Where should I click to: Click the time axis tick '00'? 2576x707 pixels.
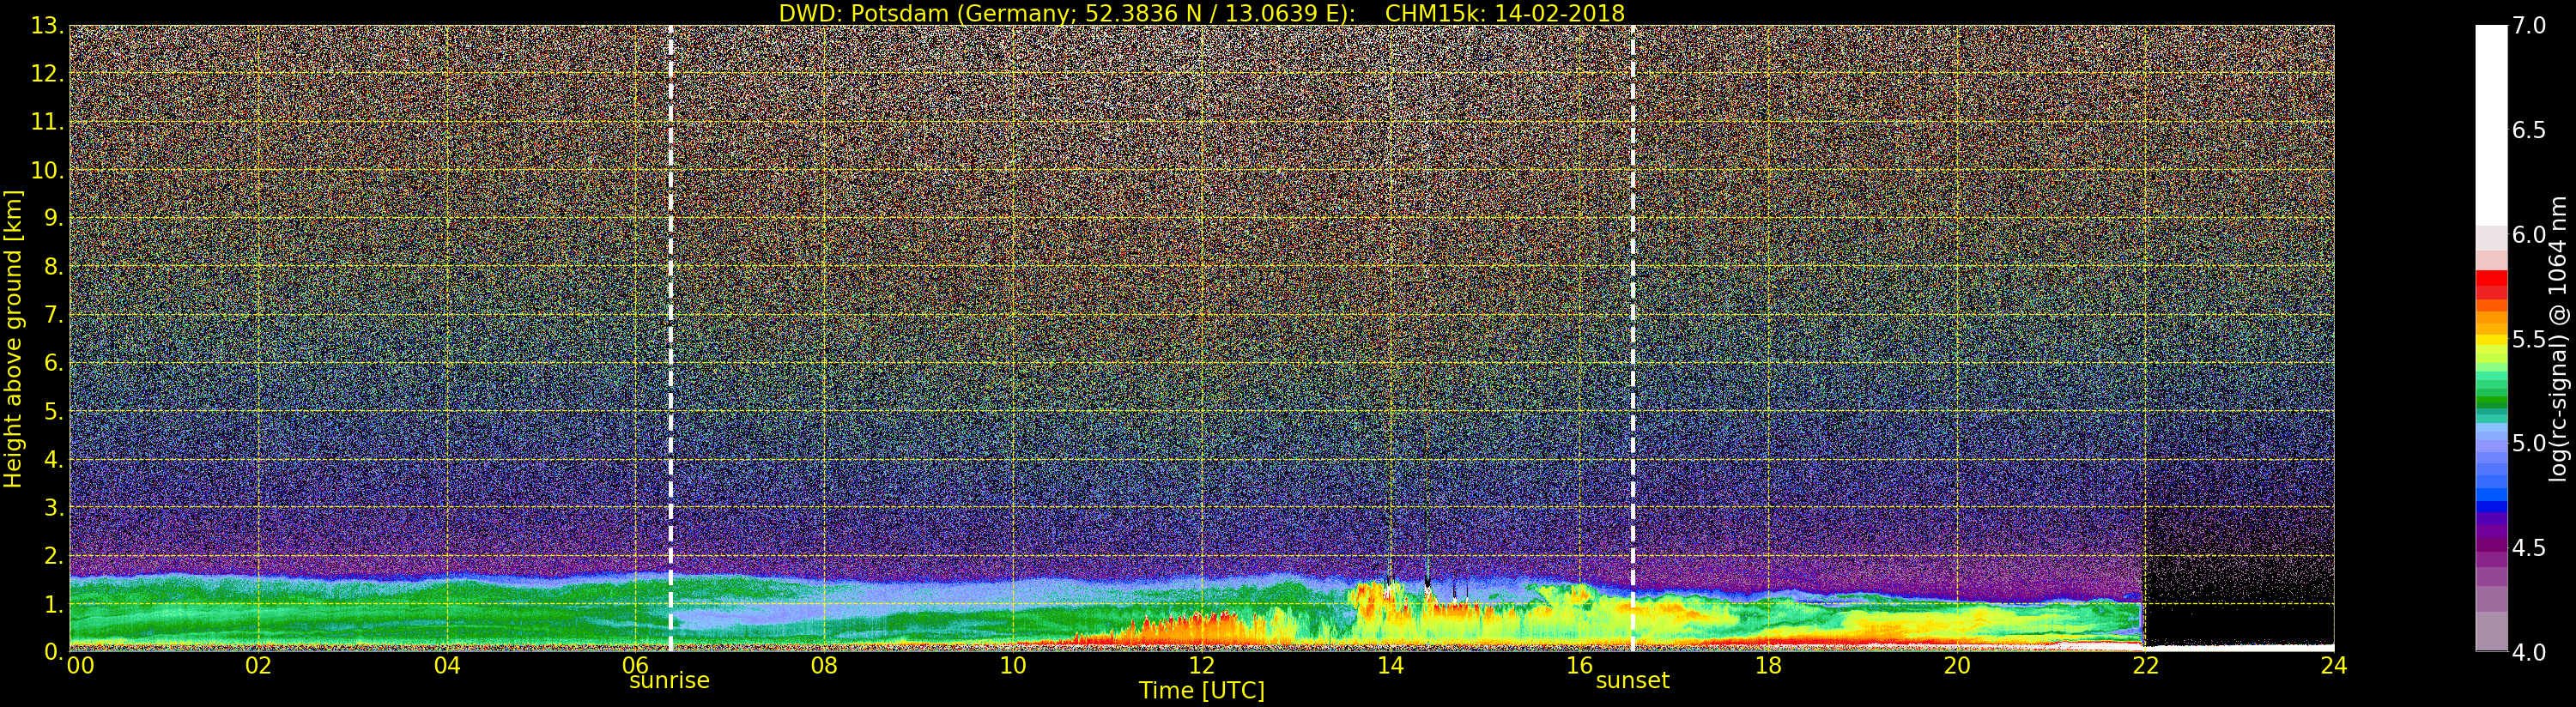[80, 665]
